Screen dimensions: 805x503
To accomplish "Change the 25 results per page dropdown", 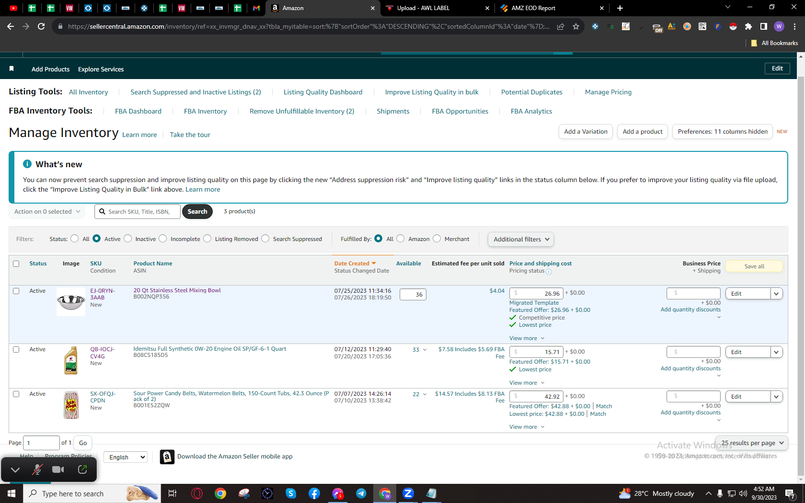I will [752, 443].
